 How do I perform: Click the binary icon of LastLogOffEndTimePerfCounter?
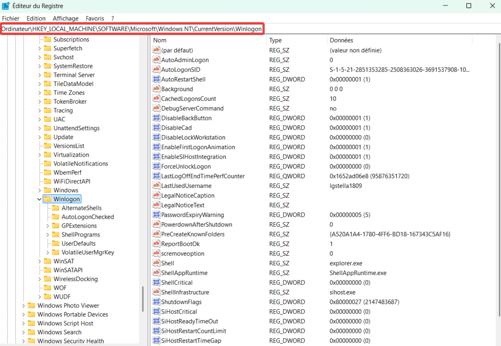pyautogui.click(x=156, y=176)
